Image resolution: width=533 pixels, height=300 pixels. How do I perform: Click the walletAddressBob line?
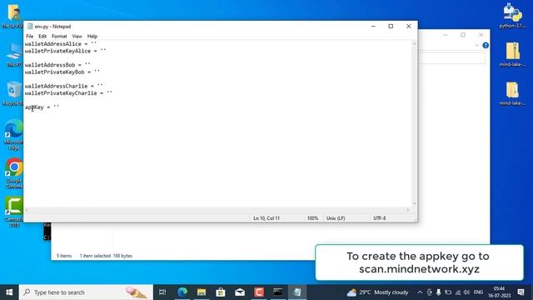pos(57,65)
